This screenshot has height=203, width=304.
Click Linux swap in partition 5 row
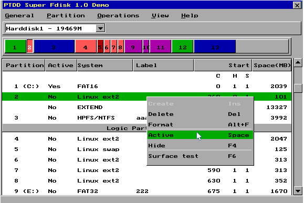click(98, 149)
